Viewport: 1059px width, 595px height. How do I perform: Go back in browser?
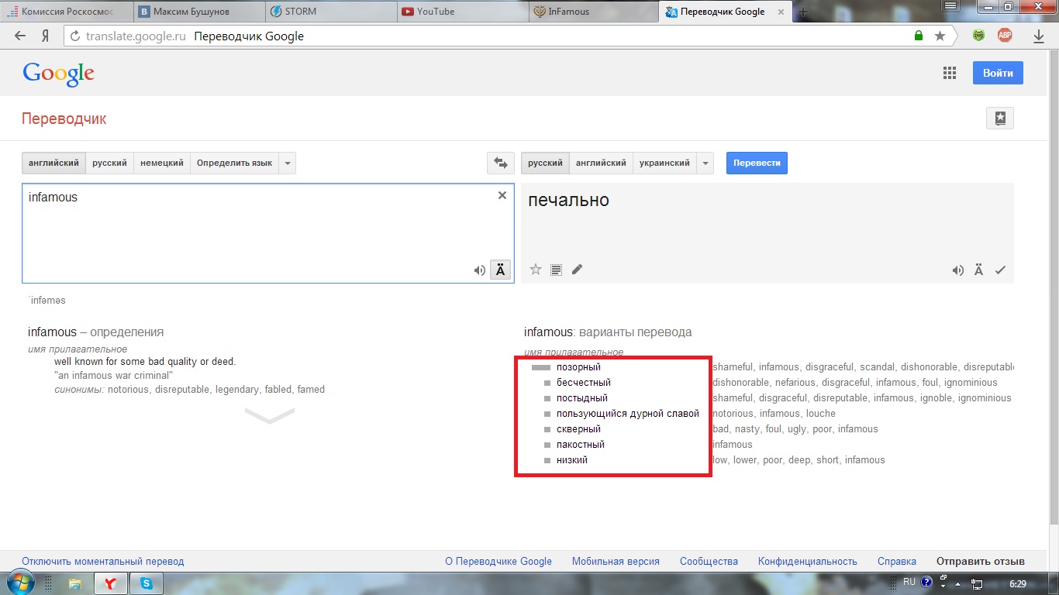click(20, 36)
